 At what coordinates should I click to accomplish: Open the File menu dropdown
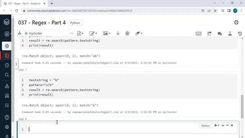pyautogui.click(x=80, y=33)
